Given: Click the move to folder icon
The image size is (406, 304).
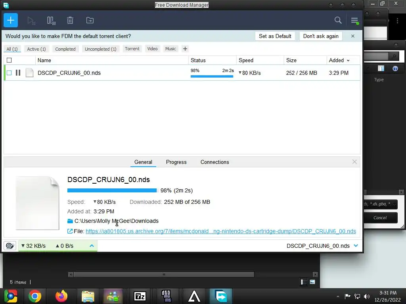Looking at the screenshot, I should point(90,20).
